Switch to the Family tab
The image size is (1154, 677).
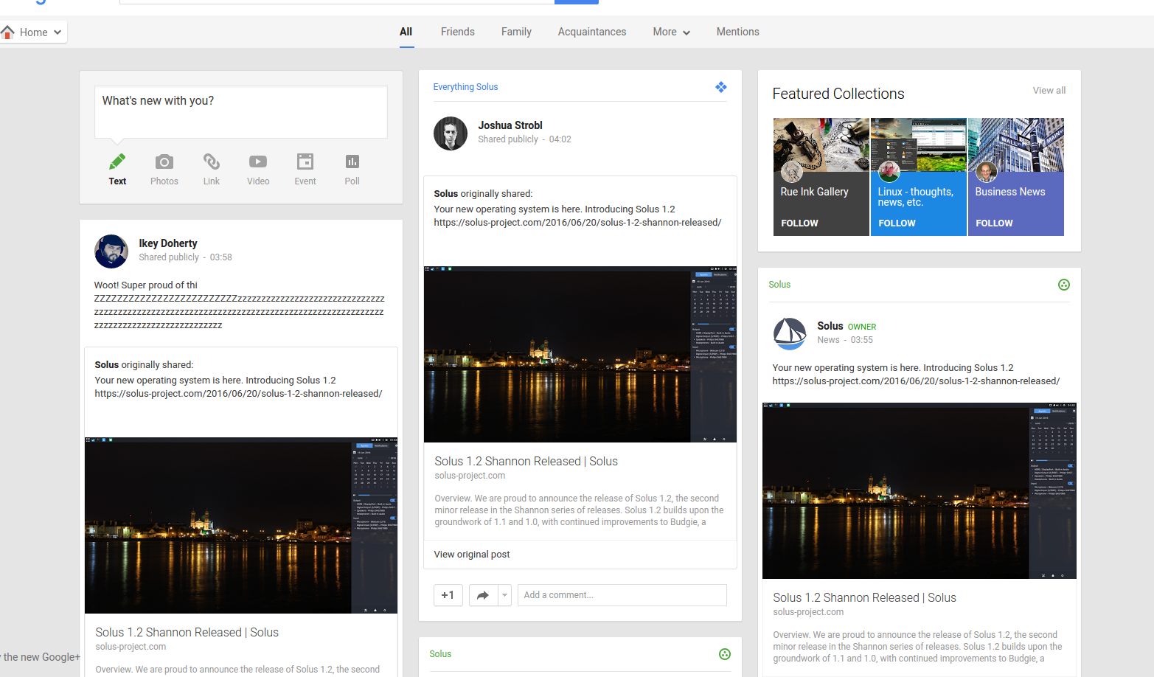click(x=516, y=32)
